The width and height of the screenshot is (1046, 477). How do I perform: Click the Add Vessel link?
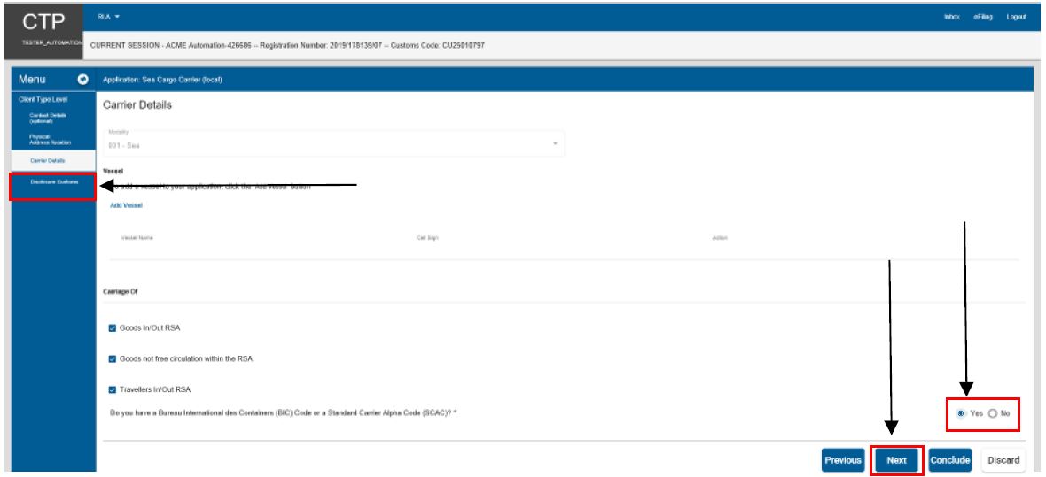point(126,205)
